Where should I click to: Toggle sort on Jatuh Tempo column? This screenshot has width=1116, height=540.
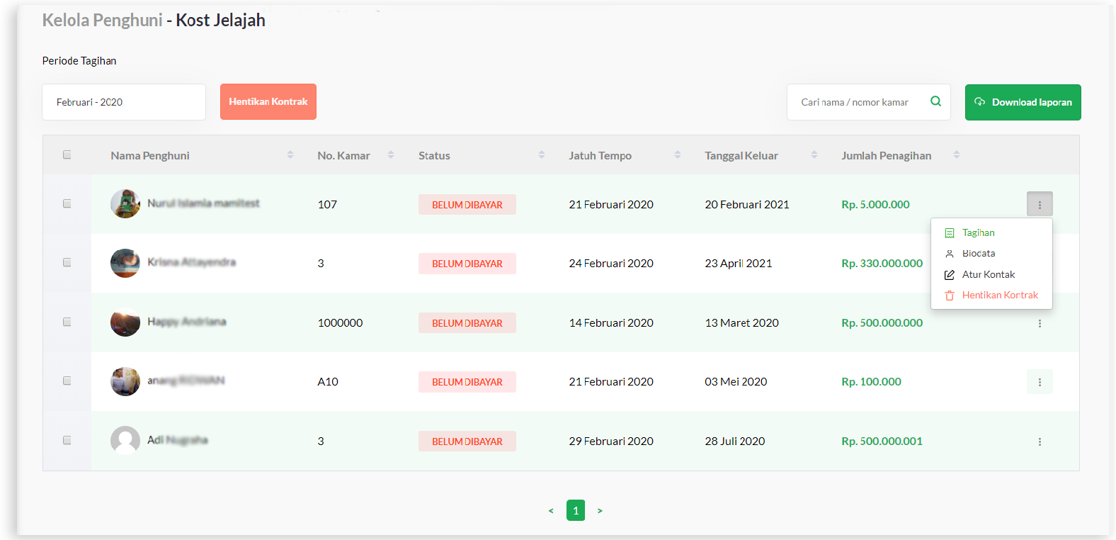coord(678,154)
